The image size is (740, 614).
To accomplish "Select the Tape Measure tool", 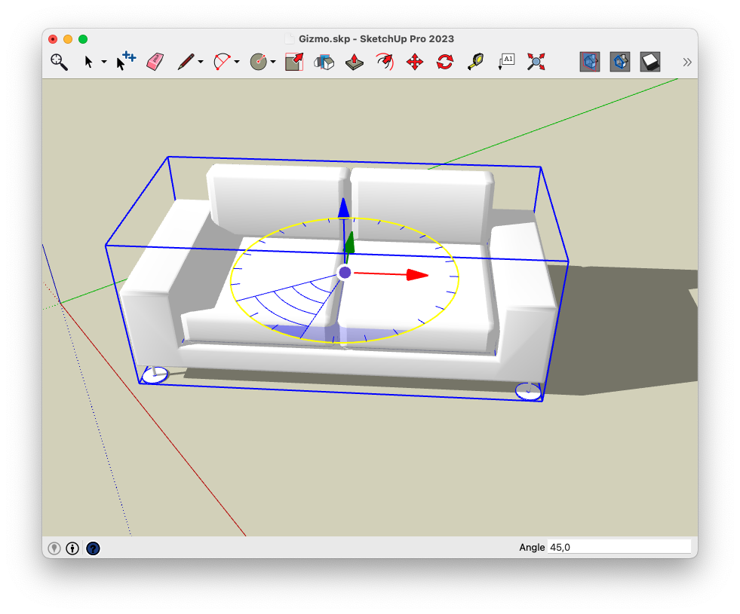I will pyautogui.click(x=475, y=62).
